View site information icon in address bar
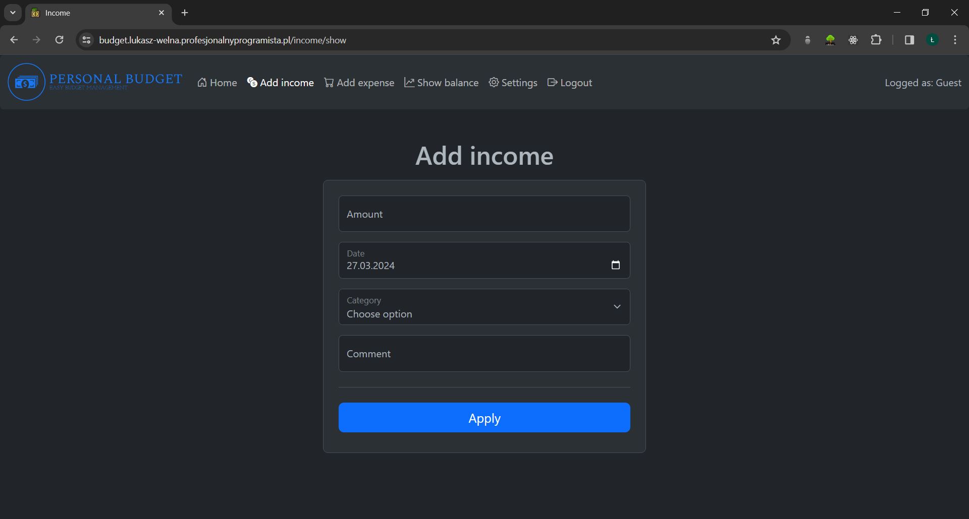969x519 pixels. 87,40
